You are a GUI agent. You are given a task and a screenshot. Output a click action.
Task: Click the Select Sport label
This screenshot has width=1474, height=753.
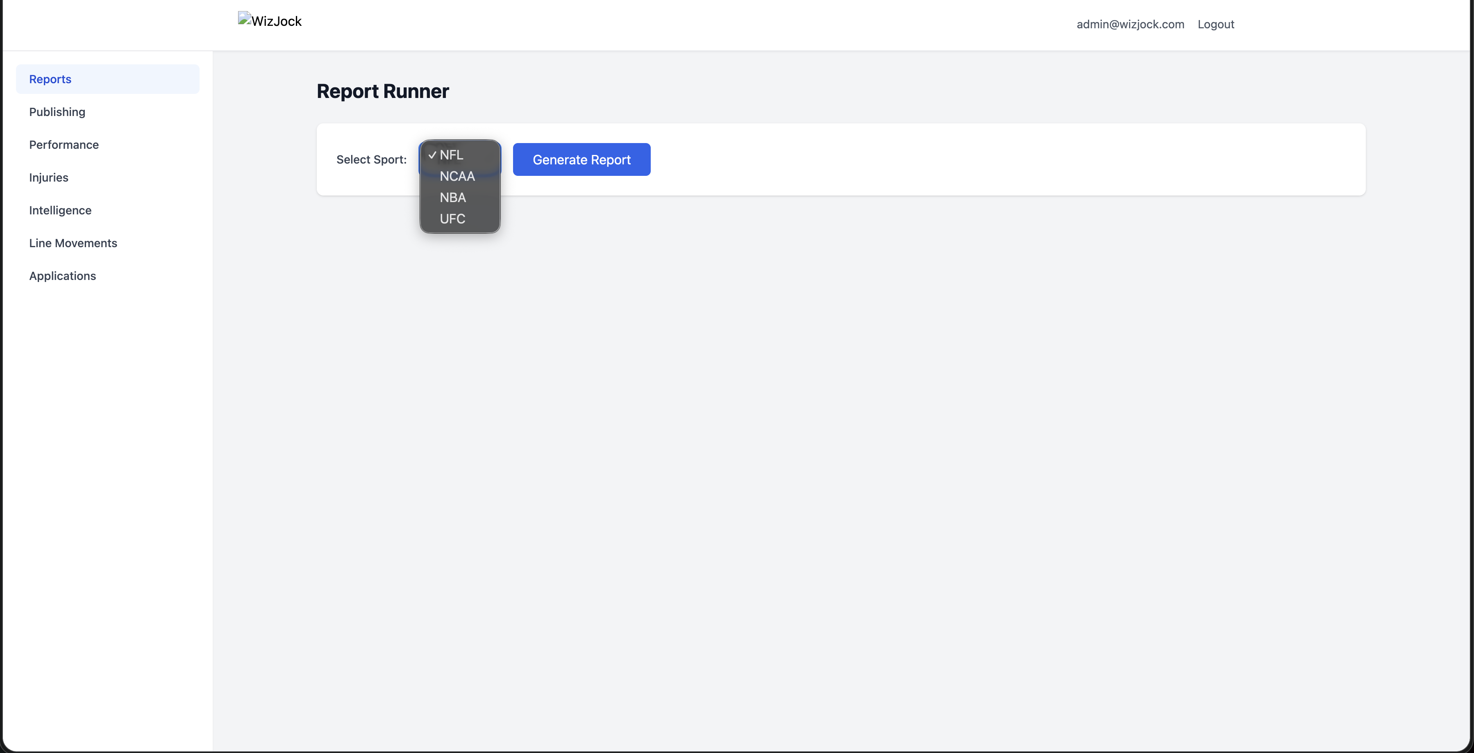coord(371,159)
